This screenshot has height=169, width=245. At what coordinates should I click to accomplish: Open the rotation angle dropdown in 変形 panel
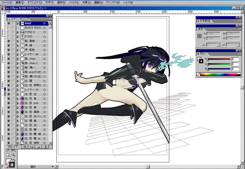(x=218, y=45)
